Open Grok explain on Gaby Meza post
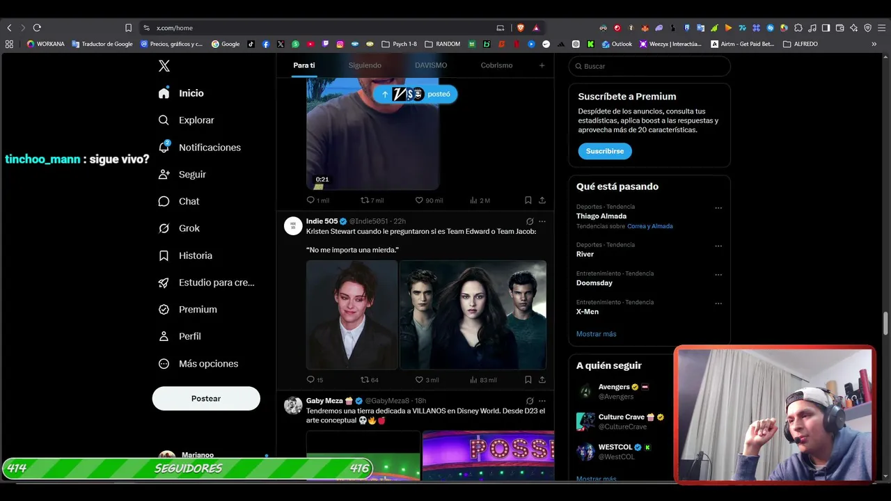 coord(530,401)
